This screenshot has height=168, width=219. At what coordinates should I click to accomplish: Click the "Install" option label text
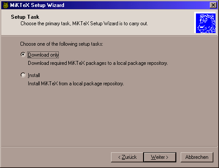click(34, 75)
